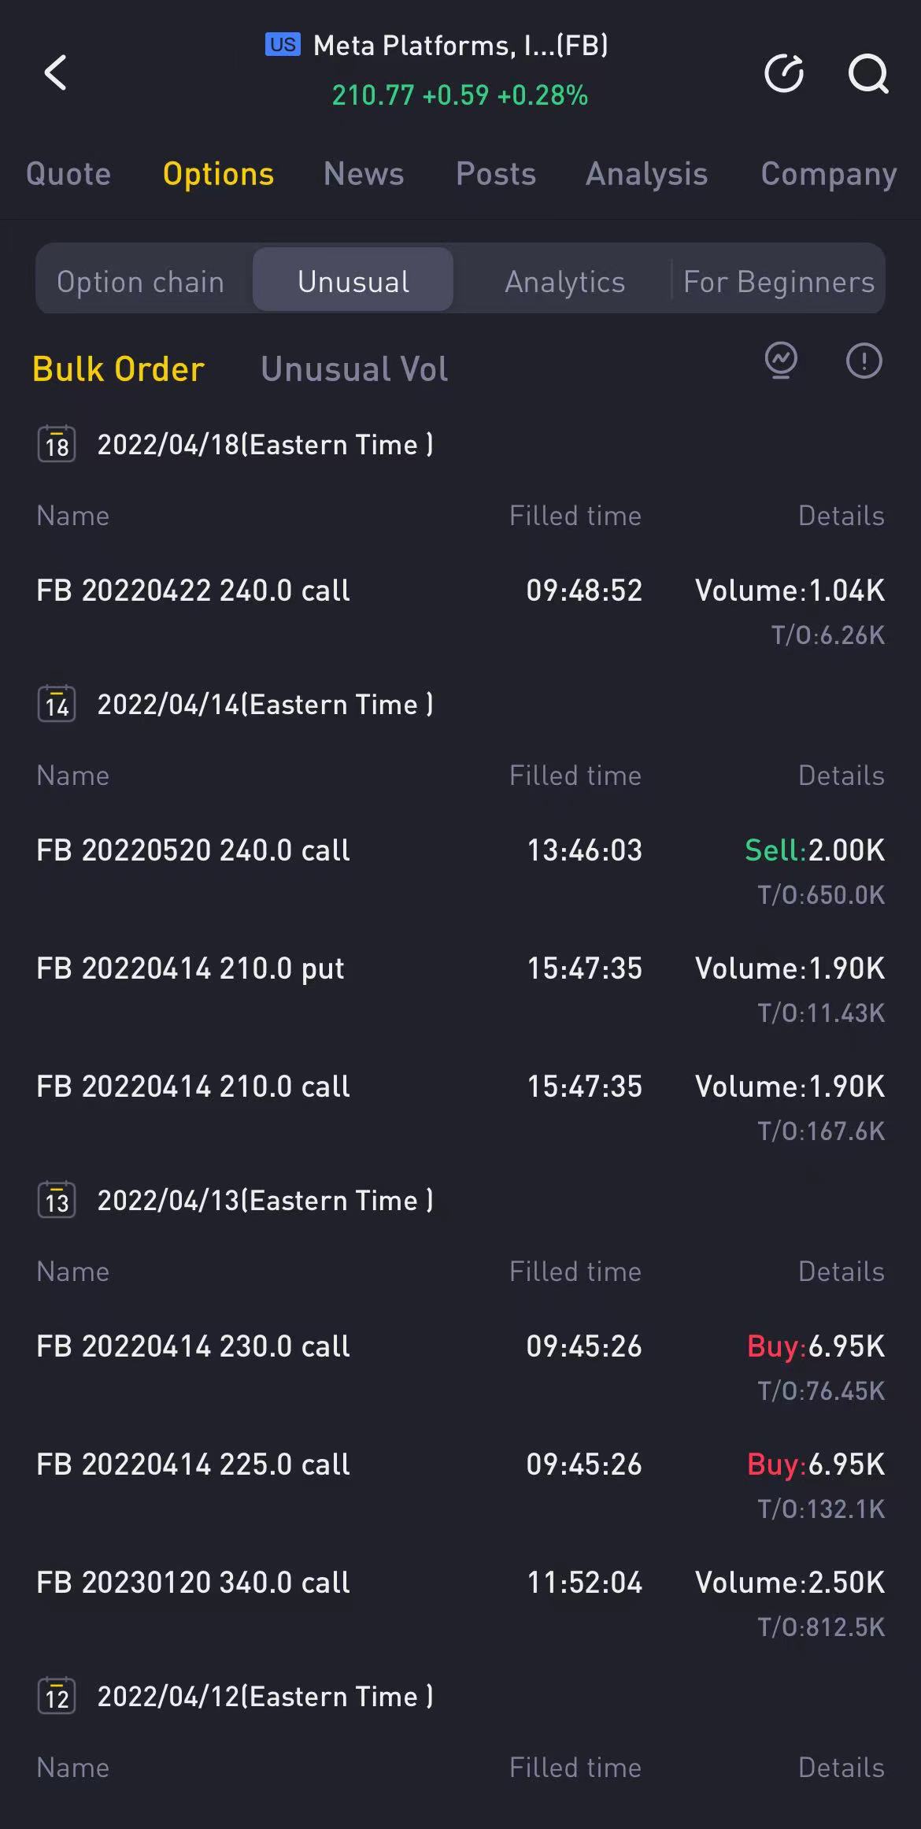Viewport: 921px width, 1829px height.
Task: Open the search magnifier icon
Action: coord(867,73)
